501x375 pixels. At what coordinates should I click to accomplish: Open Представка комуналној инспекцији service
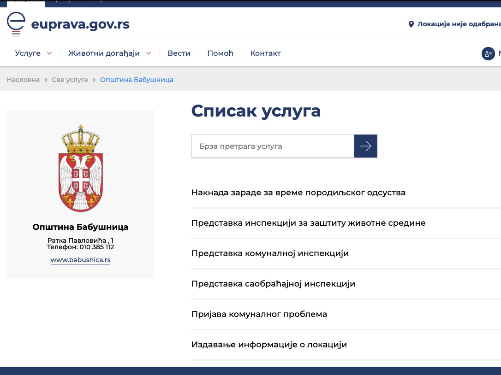tap(270, 253)
